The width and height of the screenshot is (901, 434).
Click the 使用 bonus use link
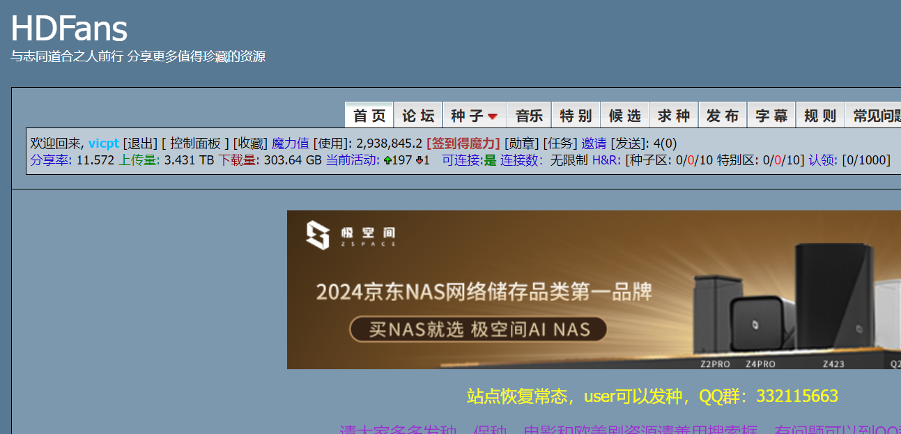(332, 144)
